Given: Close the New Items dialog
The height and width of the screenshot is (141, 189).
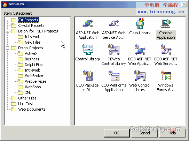Looking at the screenshot, I should click(x=184, y=5).
